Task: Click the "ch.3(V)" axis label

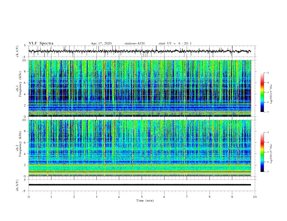Action: pos(17,185)
